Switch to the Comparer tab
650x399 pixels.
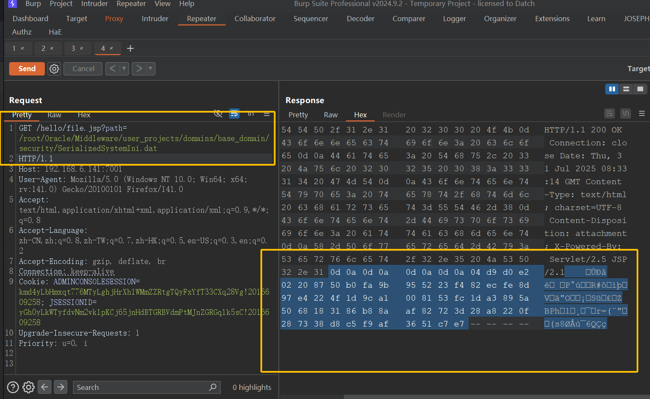[409, 19]
